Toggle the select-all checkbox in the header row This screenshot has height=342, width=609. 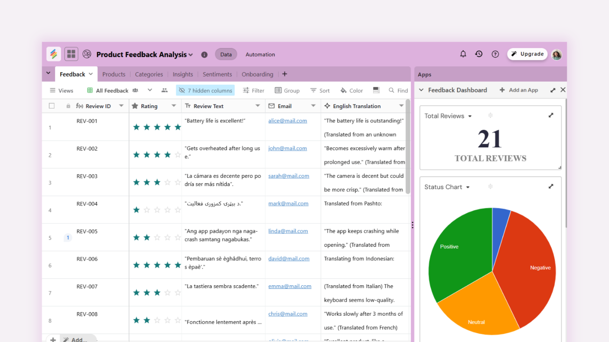click(x=52, y=106)
